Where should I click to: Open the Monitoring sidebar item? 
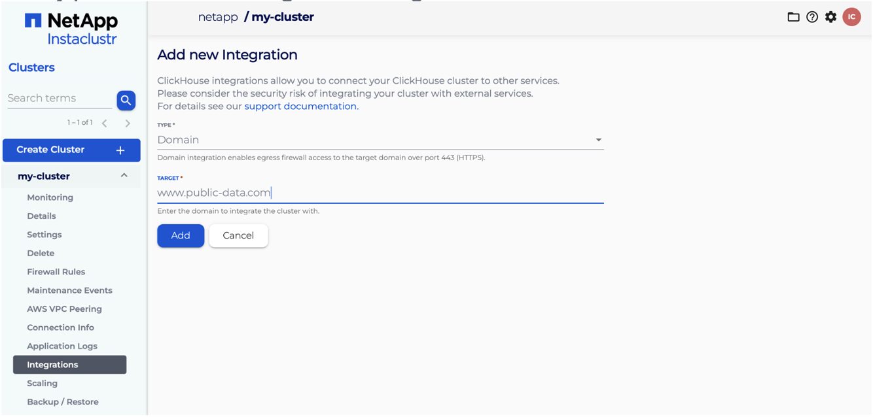point(50,197)
